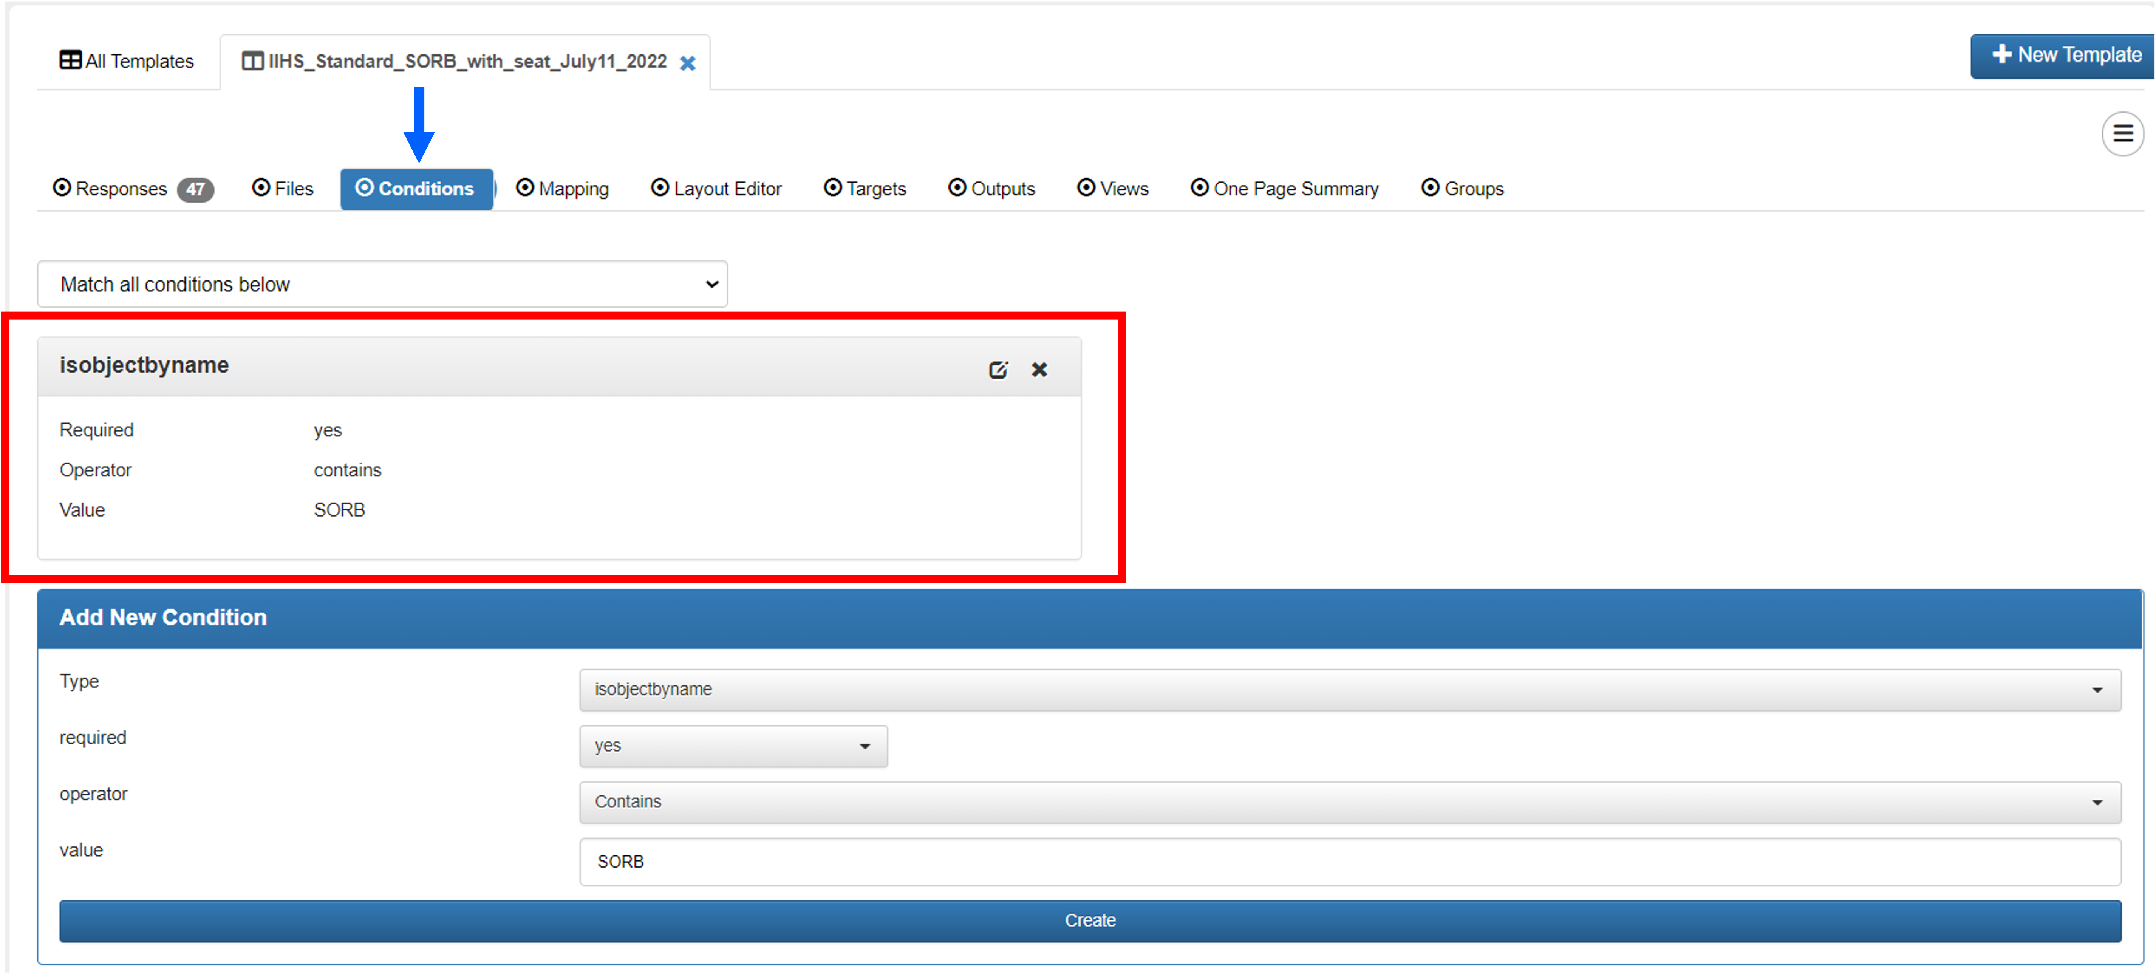Viewport: 2156px width, 973px height.
Task: Select the Conditions tab
Action: [416, 189]
